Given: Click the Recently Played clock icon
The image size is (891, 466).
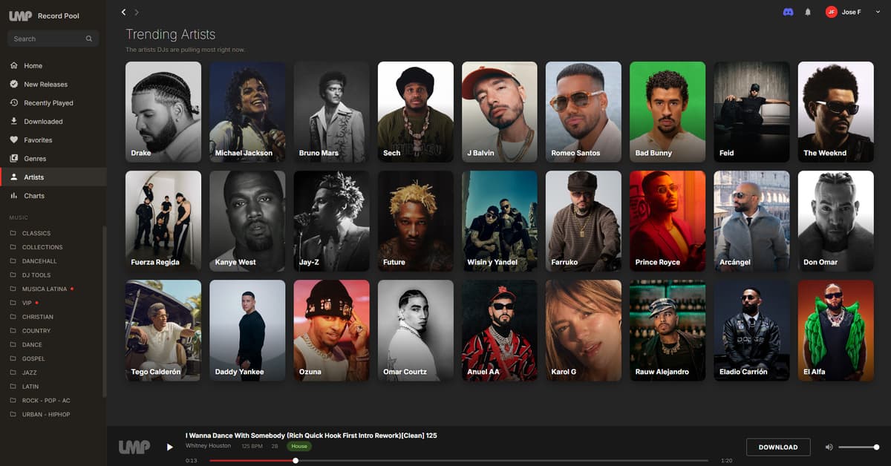Looking at the screenshot, I should [x=14, y=102].
